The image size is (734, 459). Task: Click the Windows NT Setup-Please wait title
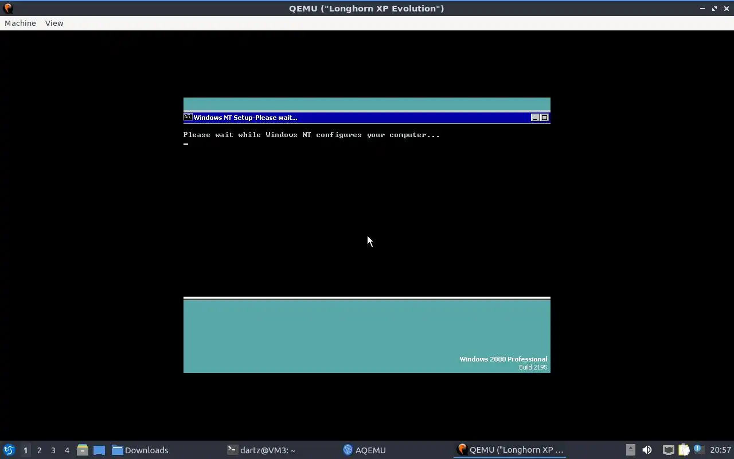click(x=245, y=118)
